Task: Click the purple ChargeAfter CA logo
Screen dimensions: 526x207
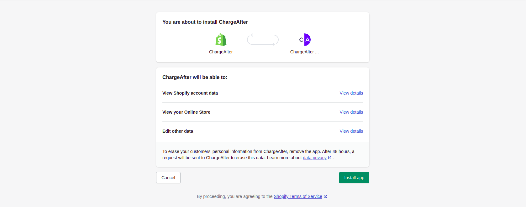Action: click(305, 40)
